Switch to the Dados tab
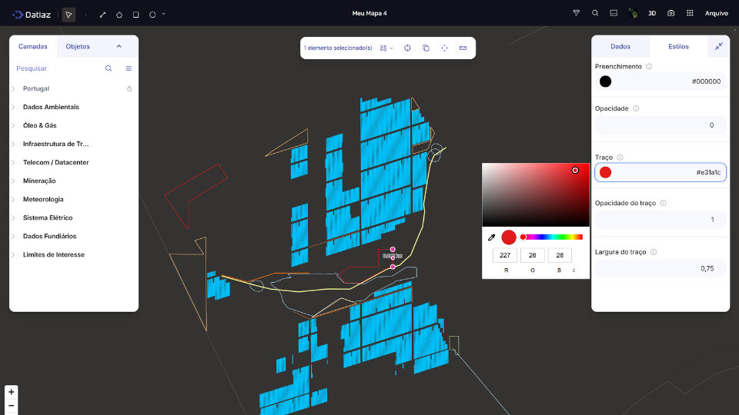 620,46
